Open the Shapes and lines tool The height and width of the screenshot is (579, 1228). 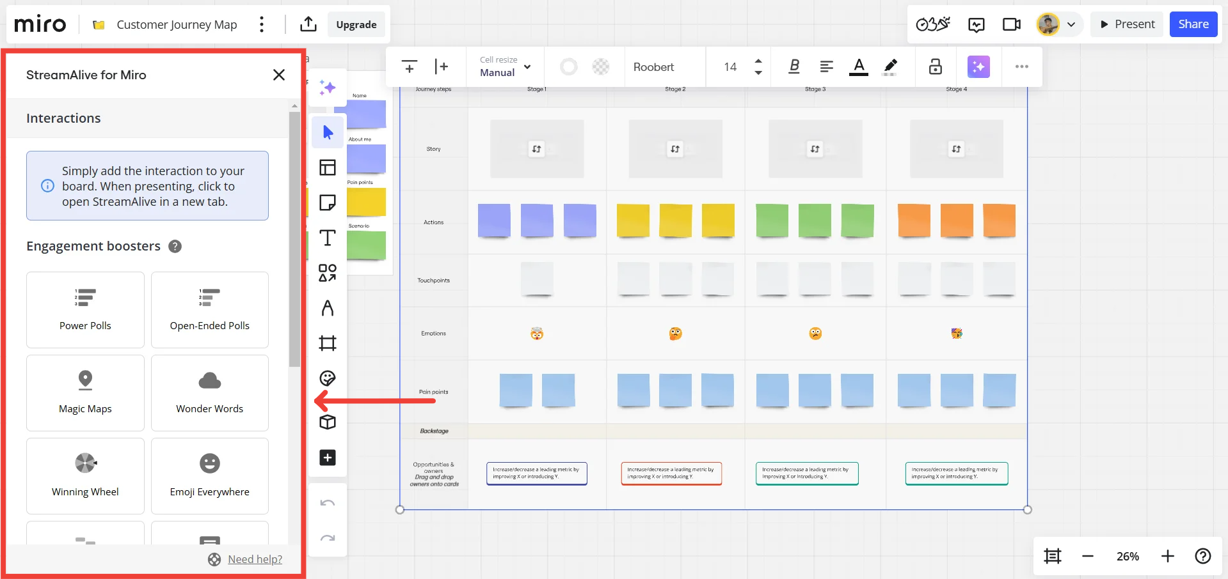pos(328,273)
